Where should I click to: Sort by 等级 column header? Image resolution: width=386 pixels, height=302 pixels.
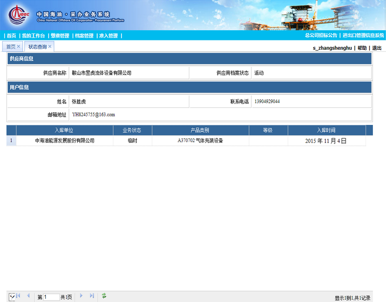click(x=268, y=130)
